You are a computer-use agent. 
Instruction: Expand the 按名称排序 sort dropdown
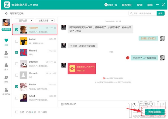[45, 20]
